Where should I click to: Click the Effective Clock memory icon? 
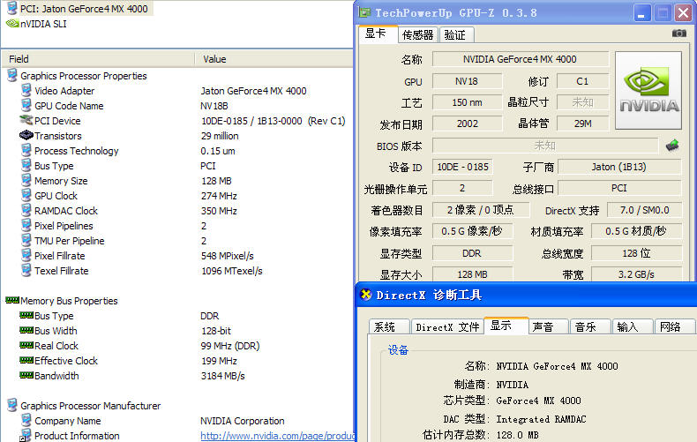coord(26,360)
